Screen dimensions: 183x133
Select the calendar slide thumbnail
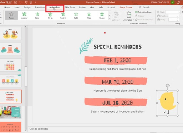tap(11, 127)
